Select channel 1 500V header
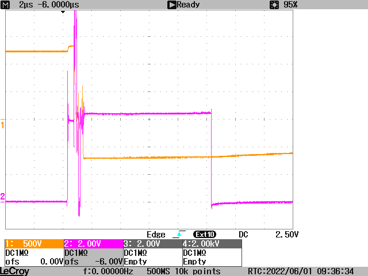Image resolution: width=368 pixels, height=276 pixels. [34, 244]
